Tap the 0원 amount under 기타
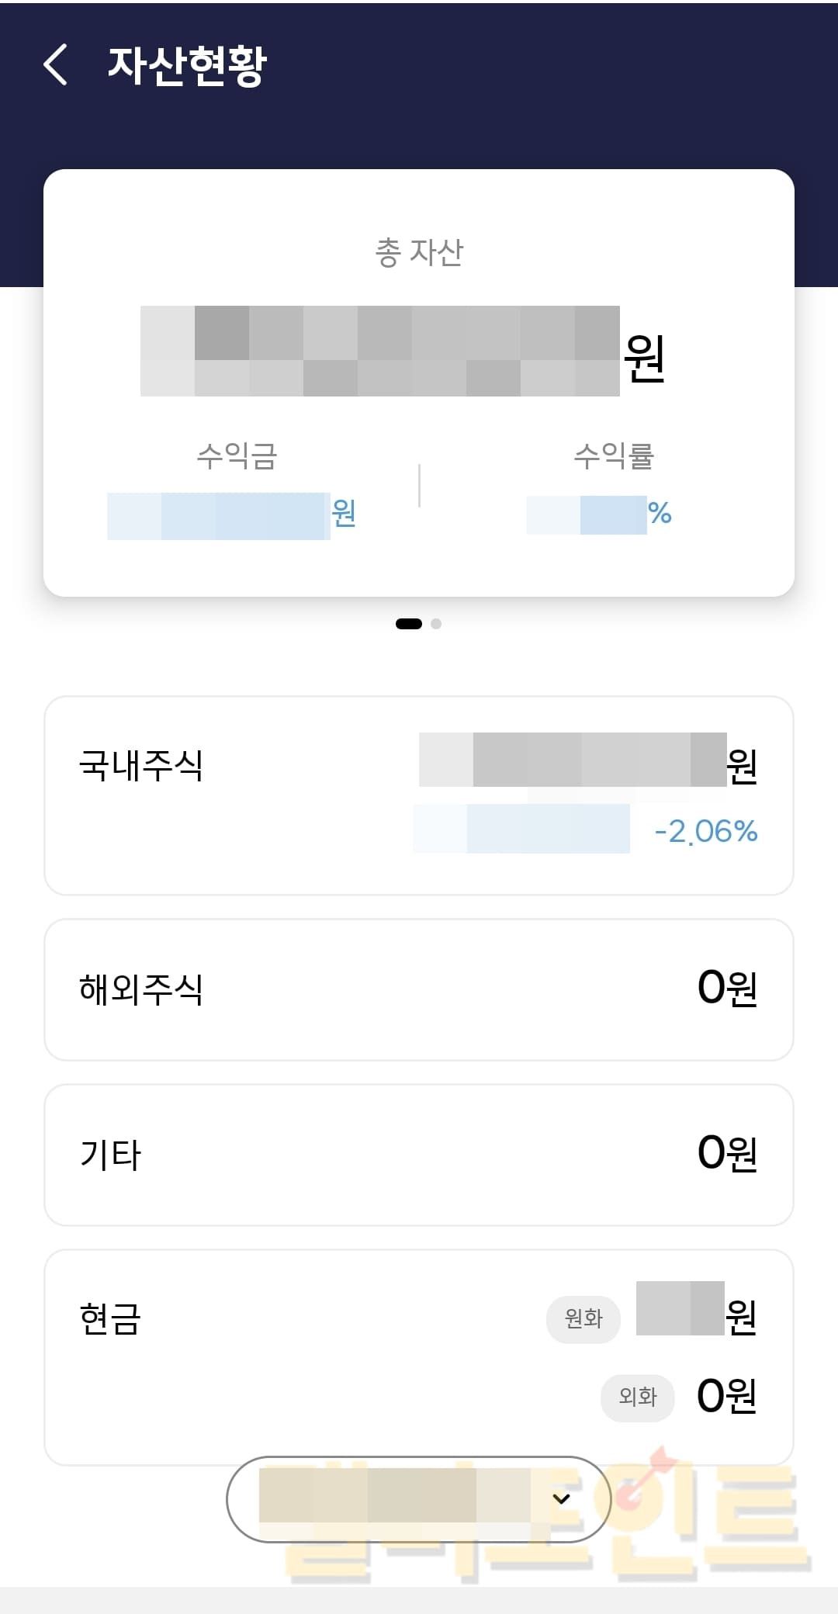Screen dimensions: 838x1614 click(x=727, y=1153)
